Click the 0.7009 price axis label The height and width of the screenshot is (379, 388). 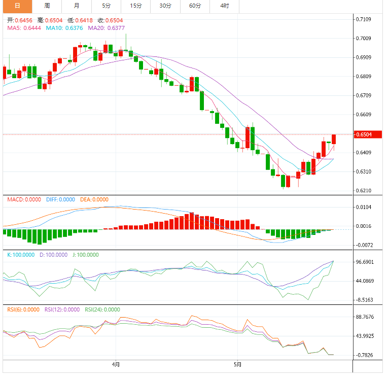pos(364,39)
